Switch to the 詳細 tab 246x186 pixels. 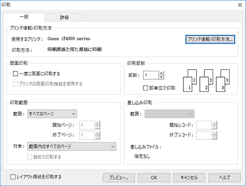tap(64, 17)
